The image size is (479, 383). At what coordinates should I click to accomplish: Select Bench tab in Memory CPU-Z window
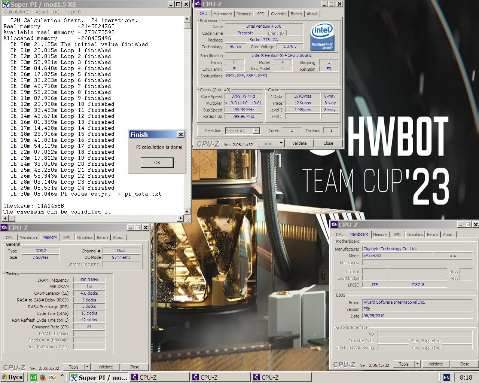click(103, 238)
